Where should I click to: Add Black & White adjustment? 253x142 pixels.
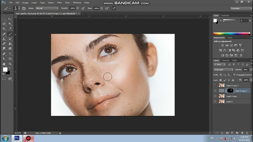point(229,50)
